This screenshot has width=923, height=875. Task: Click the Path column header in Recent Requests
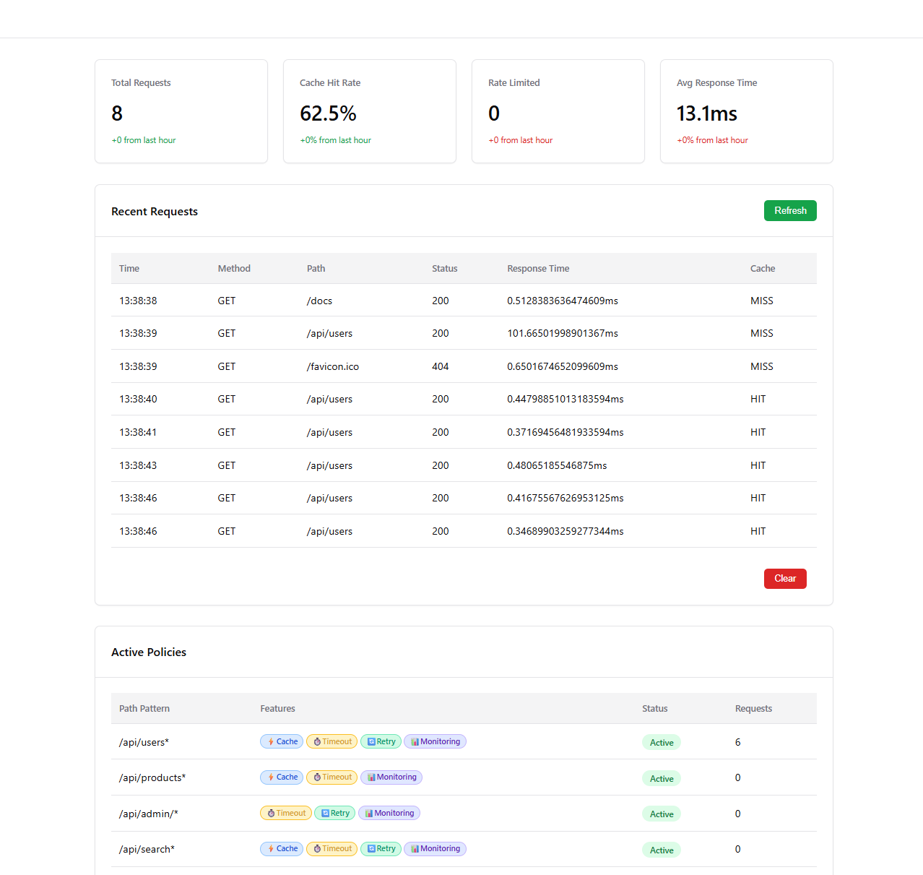(x=316, y=268)
